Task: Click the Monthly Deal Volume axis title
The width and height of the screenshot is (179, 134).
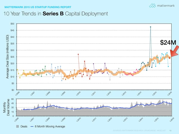Action: pyautogui.click(x=7, y=107)
